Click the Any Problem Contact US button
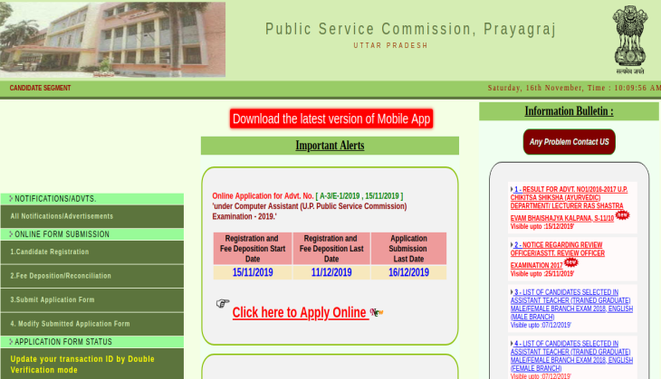661x379 pixels. tap(570, 142)
